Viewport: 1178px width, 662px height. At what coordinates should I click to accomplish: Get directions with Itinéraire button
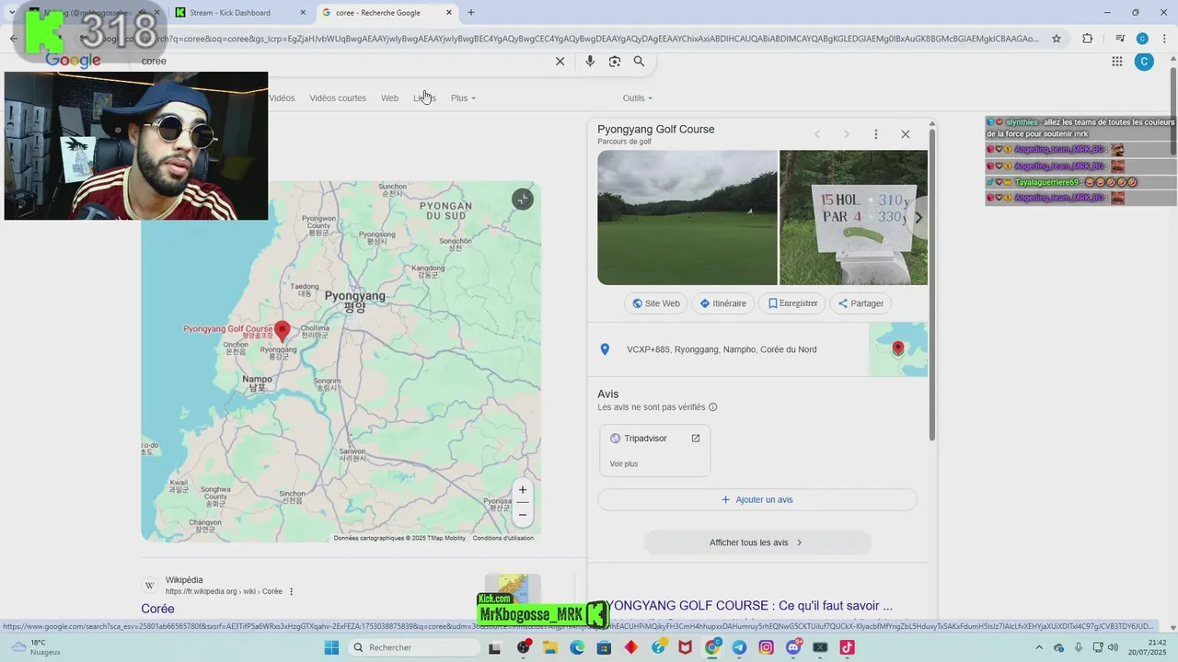click(722, 303)
